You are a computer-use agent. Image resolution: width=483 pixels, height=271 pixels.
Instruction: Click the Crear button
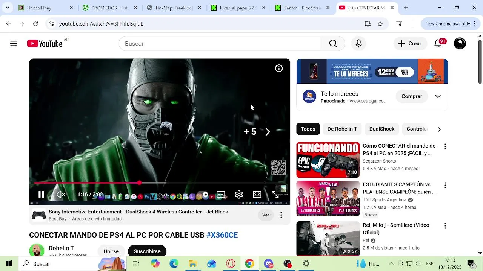tap(410, 44)
